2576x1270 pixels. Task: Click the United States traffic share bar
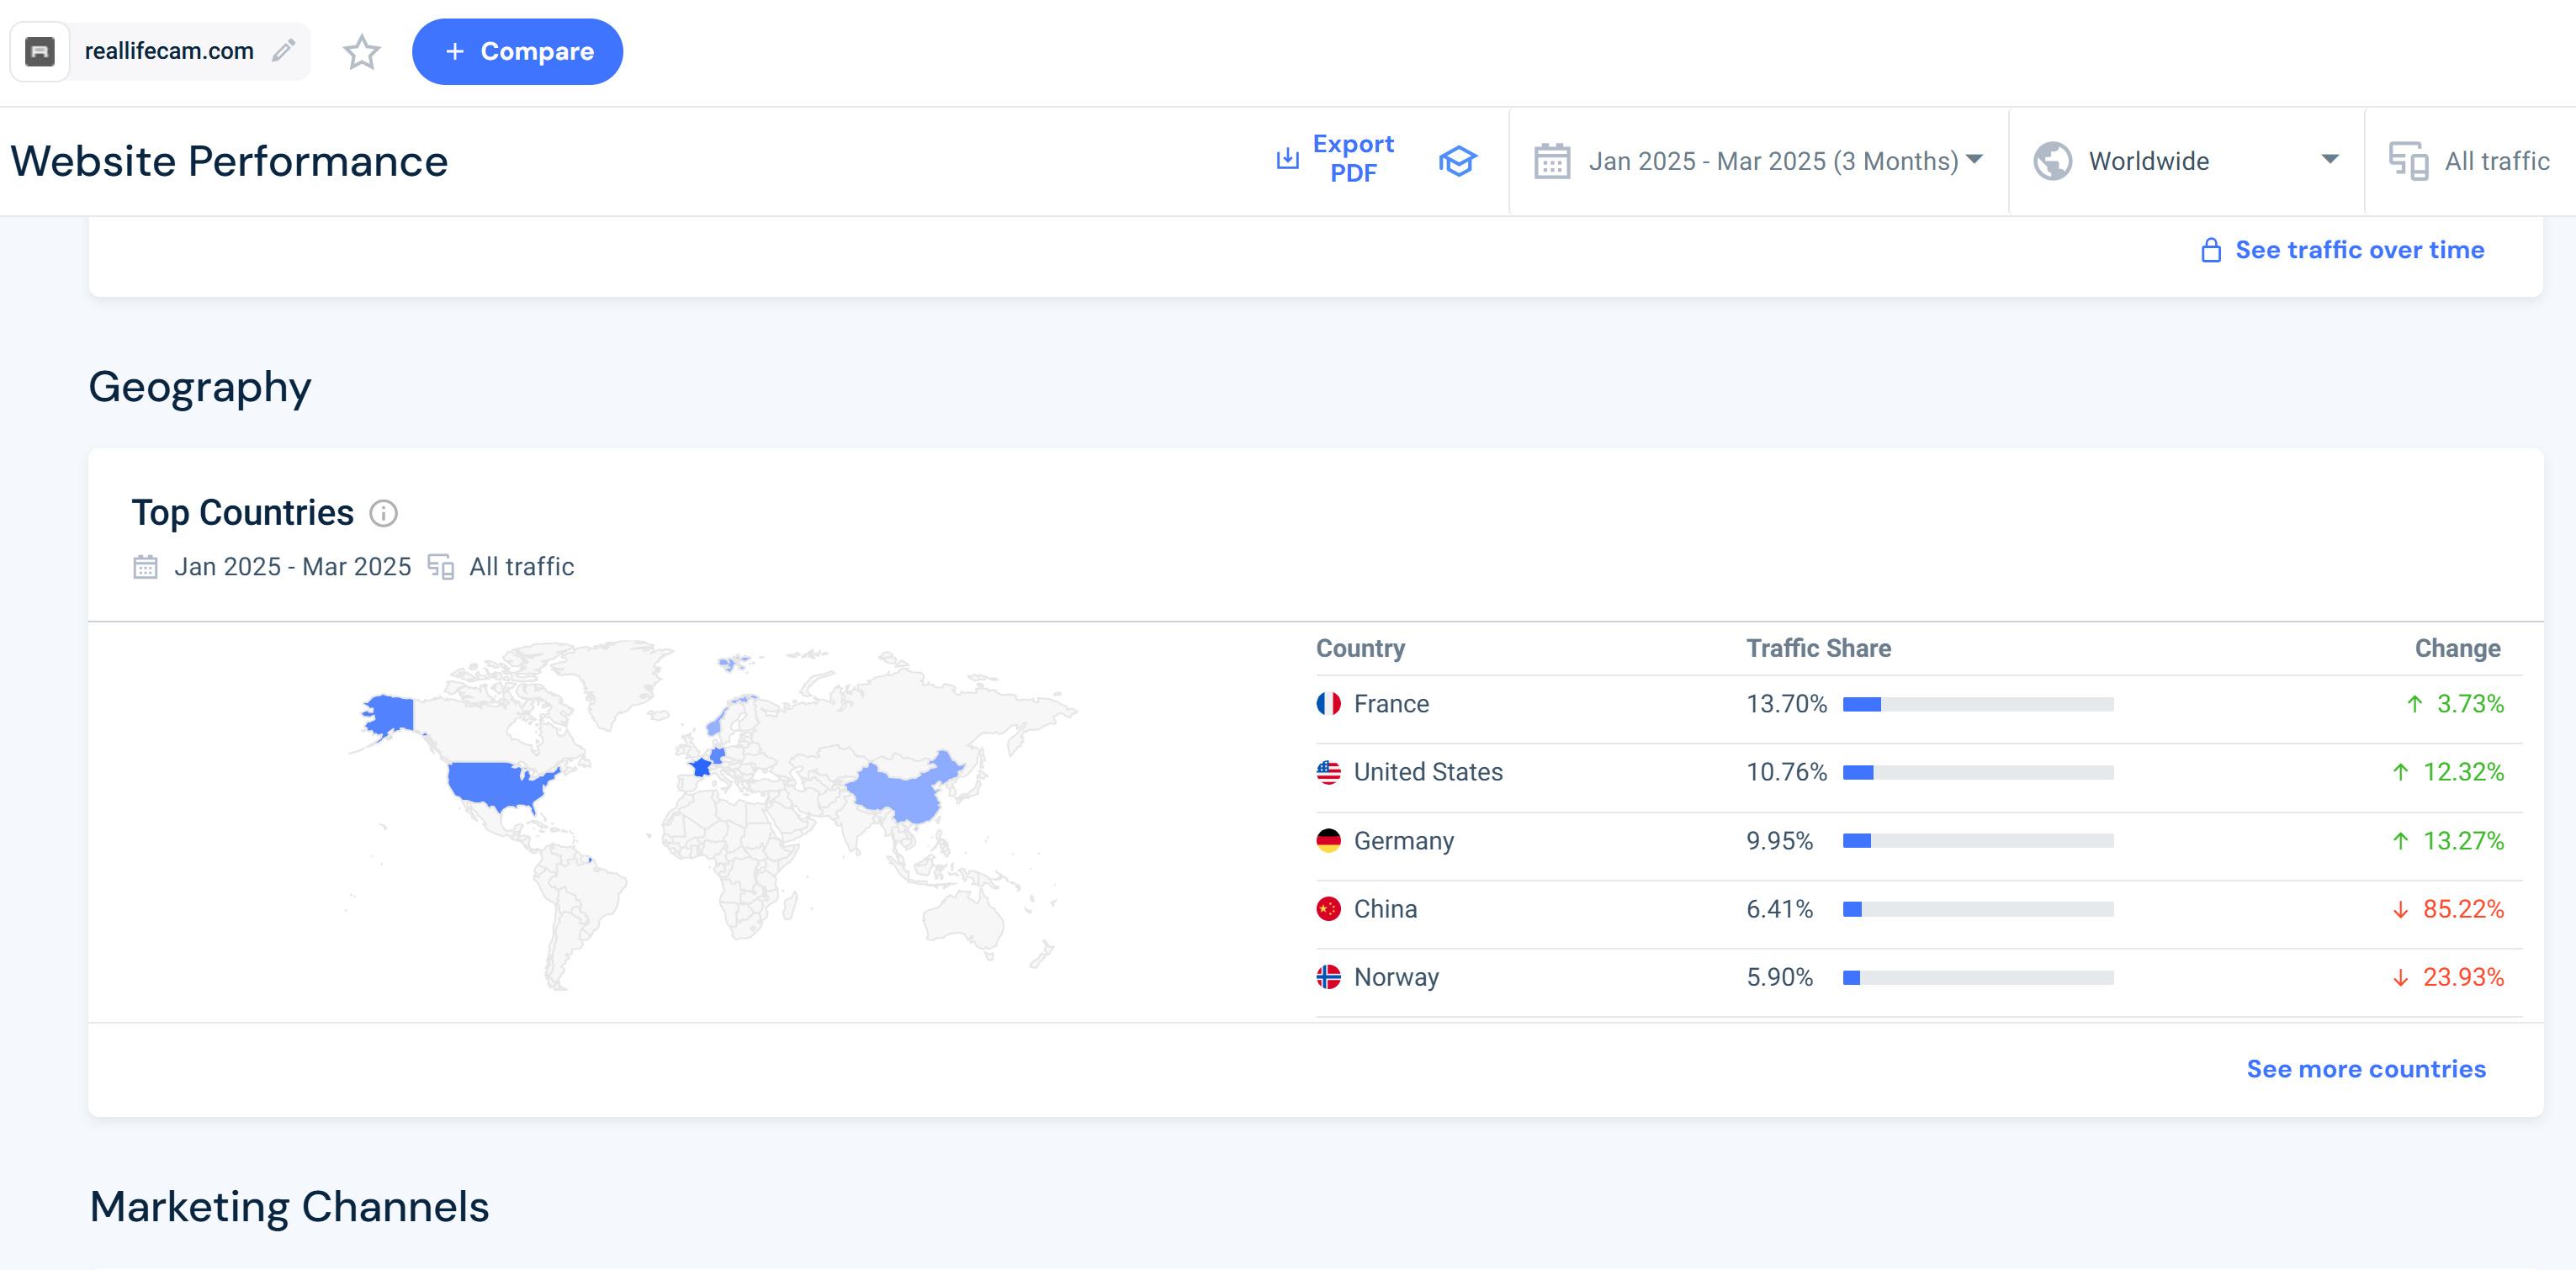(1977, 772)
